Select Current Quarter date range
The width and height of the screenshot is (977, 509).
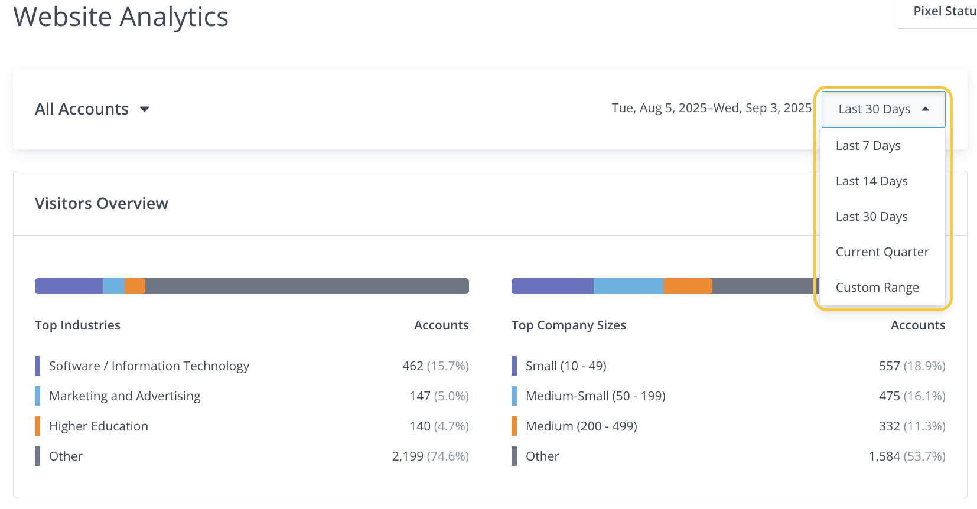click(x=882, y=252)
